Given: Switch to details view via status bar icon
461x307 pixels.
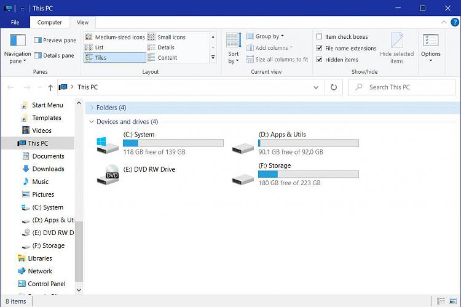Looking at the screenshot, I should tap(441, 301).
